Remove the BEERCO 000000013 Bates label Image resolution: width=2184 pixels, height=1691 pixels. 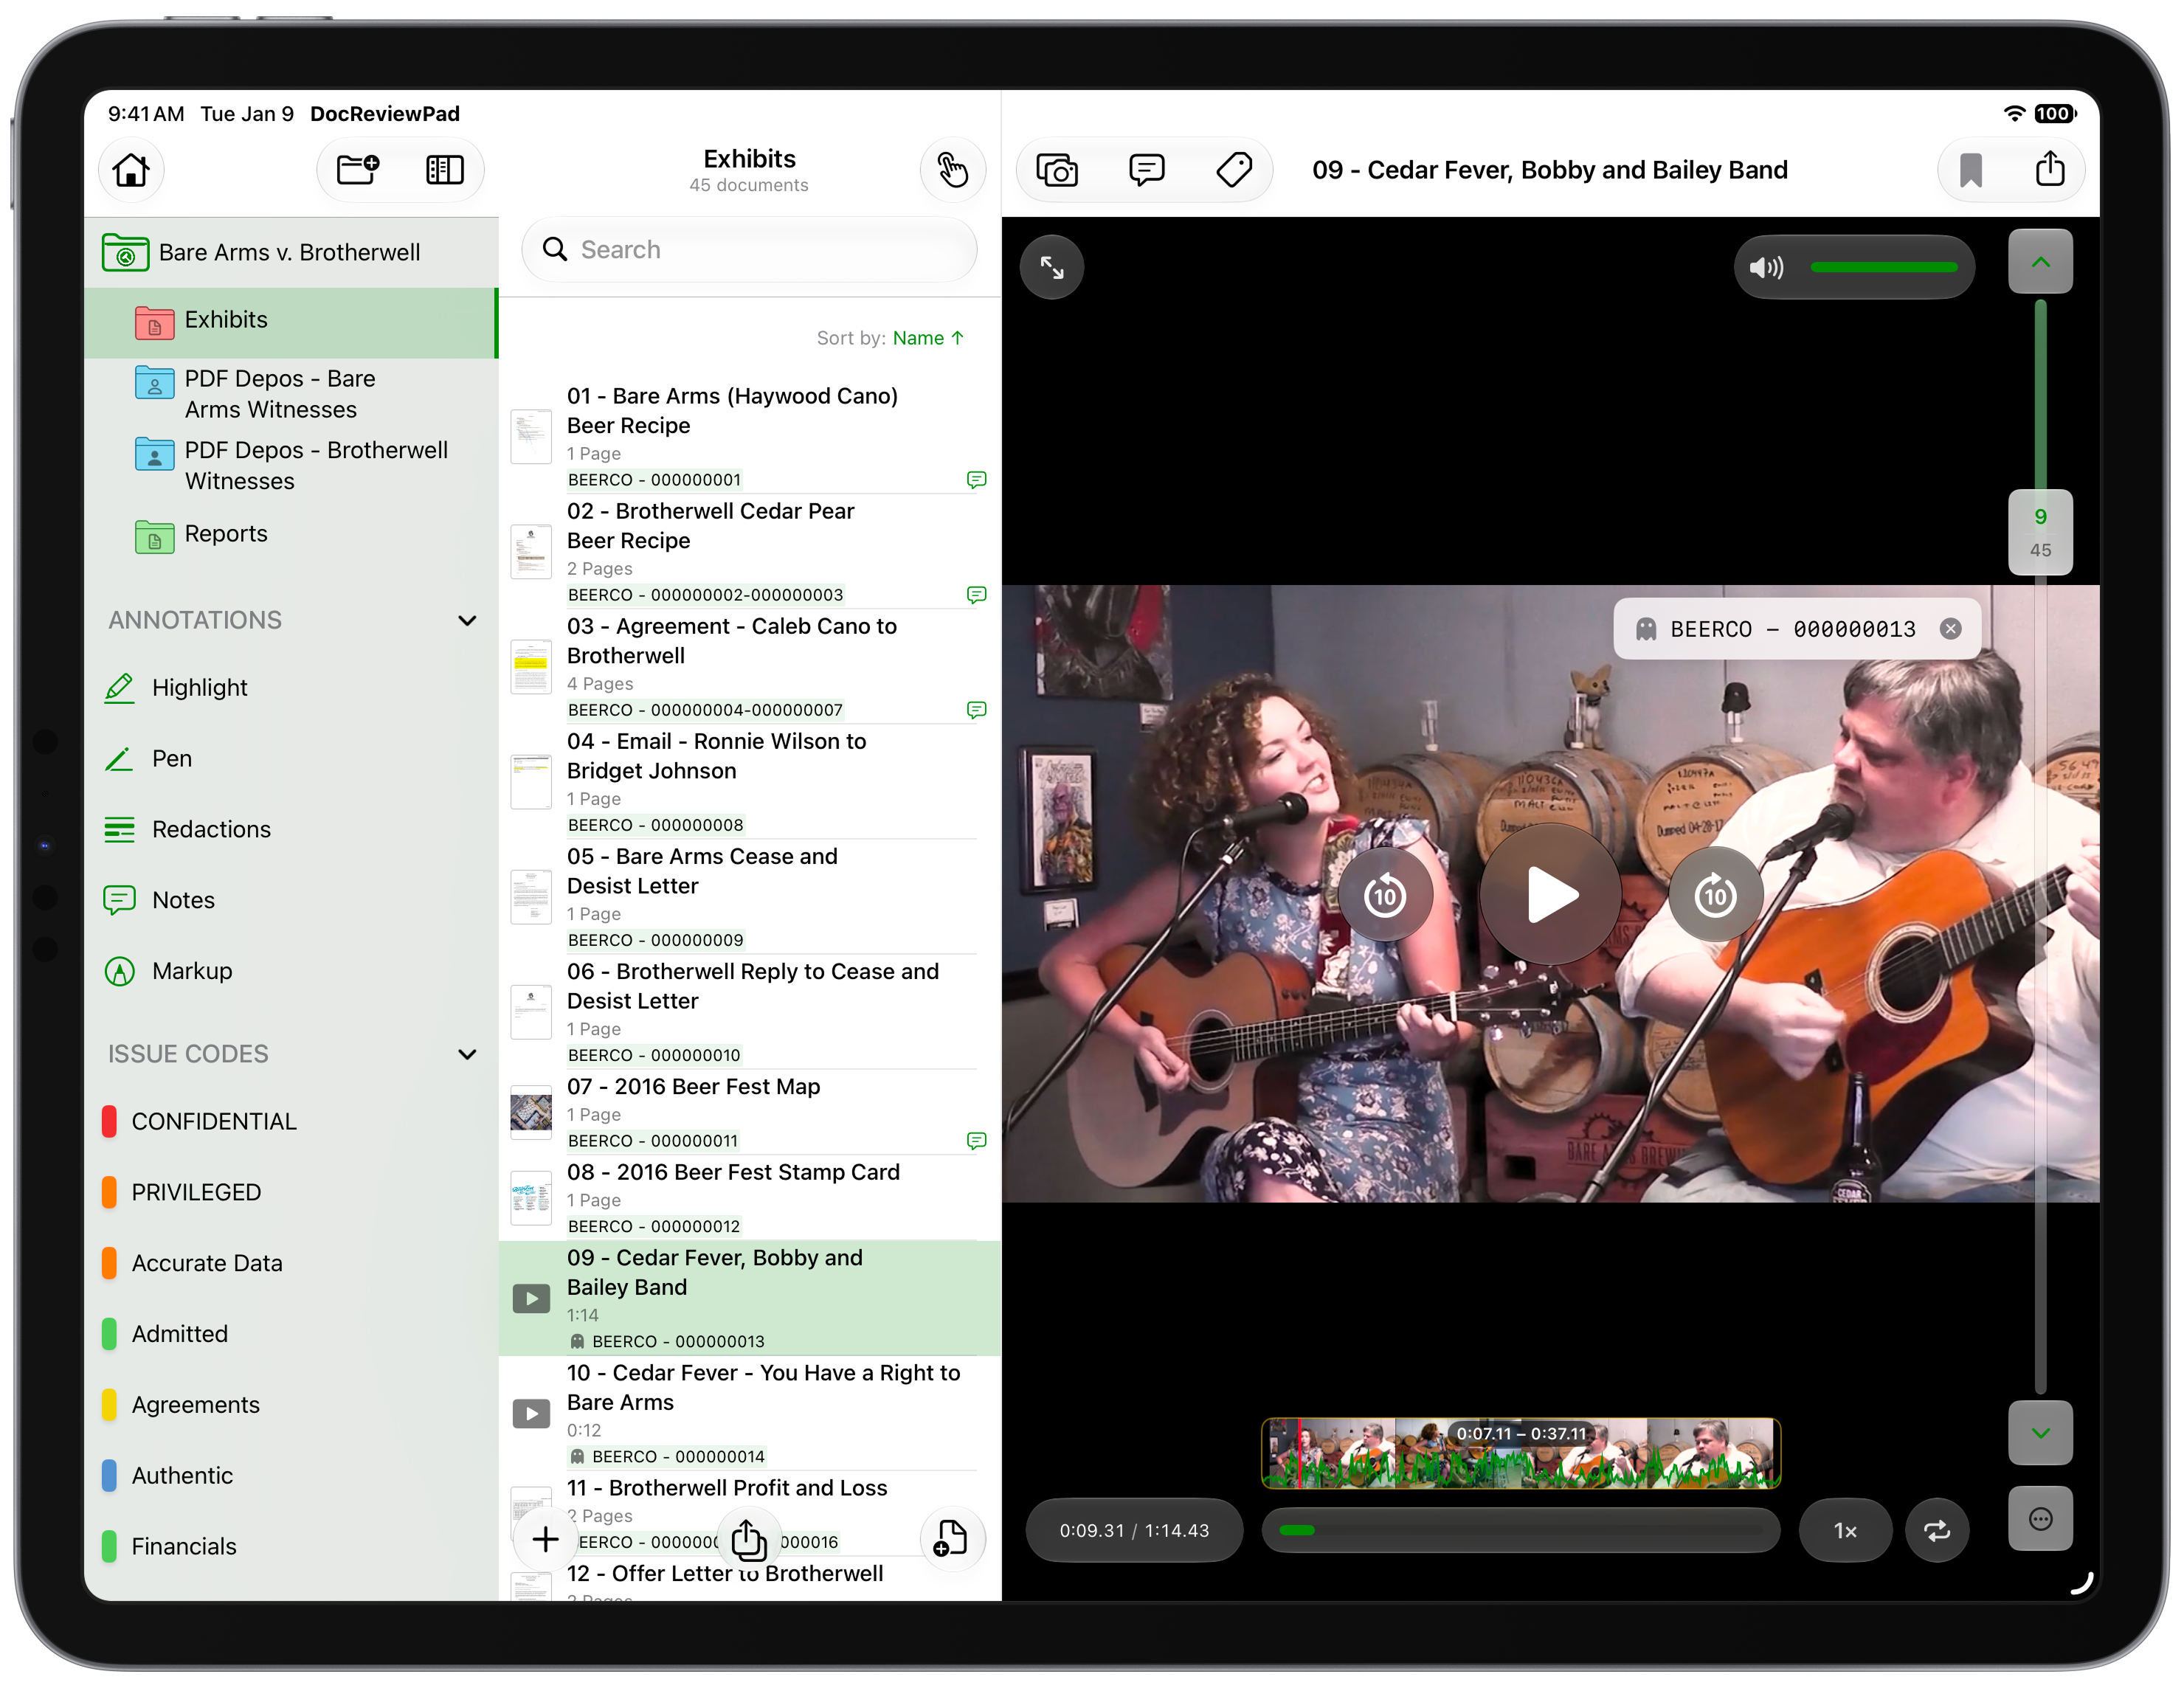(1950, 629)
